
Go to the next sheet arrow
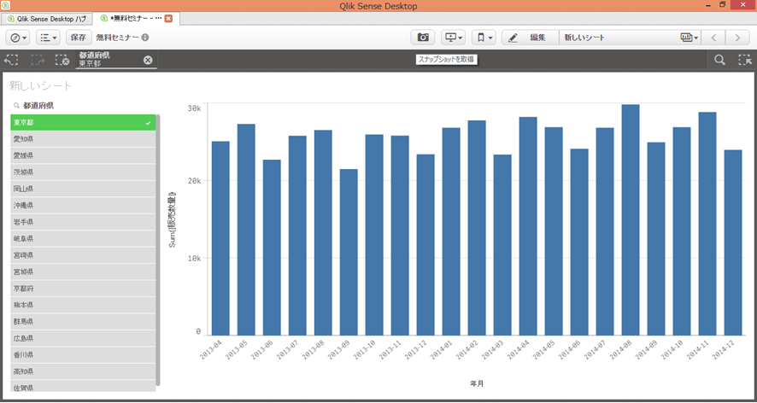737,38
